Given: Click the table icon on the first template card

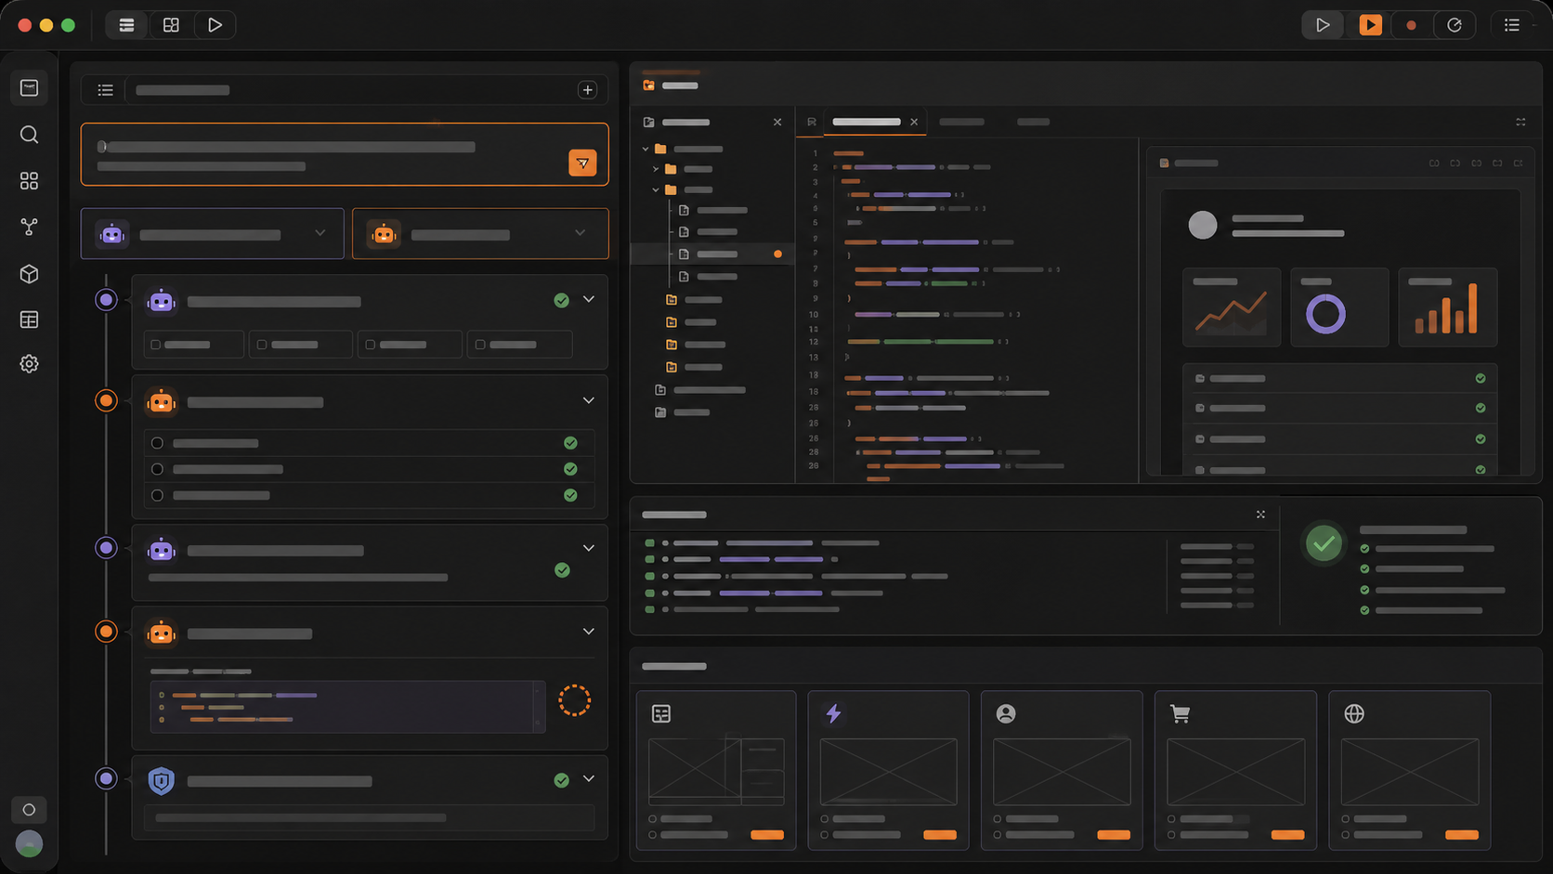Looking at the screenshot, I should (x=661, y=713).
